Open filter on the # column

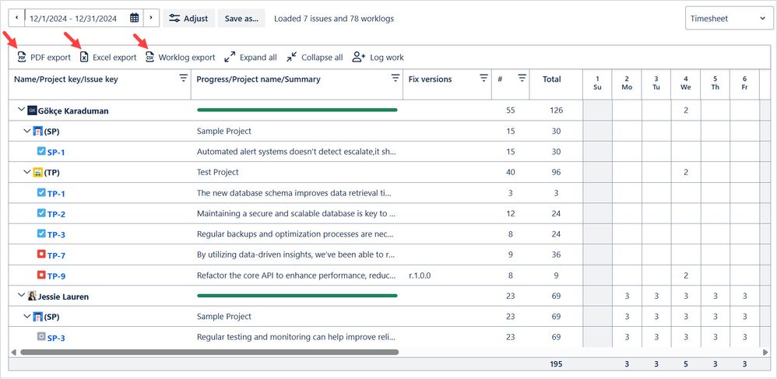(522, 79)
